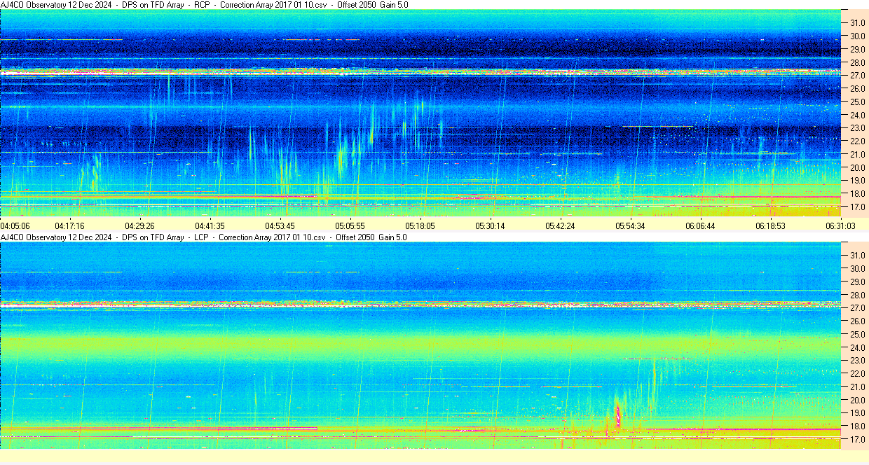
Task: Select the 05:54:34 timestamp label
Action: click(x=630, y=226)
